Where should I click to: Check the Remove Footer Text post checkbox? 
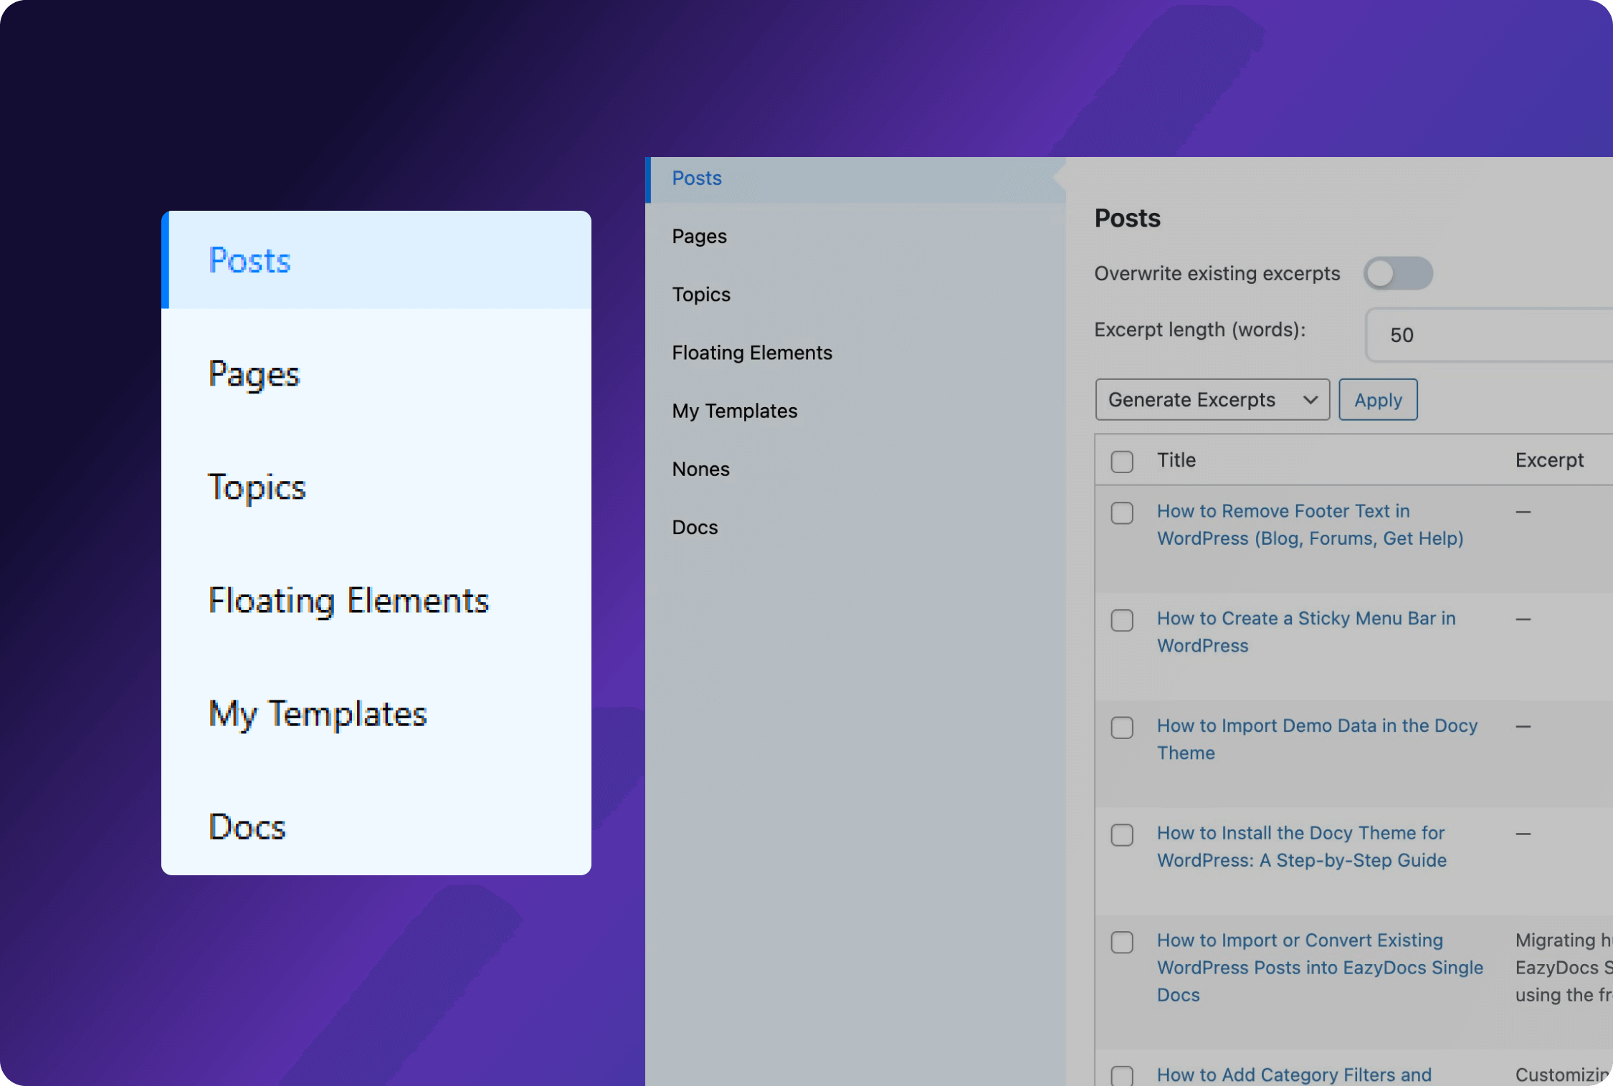(1122, 513)
